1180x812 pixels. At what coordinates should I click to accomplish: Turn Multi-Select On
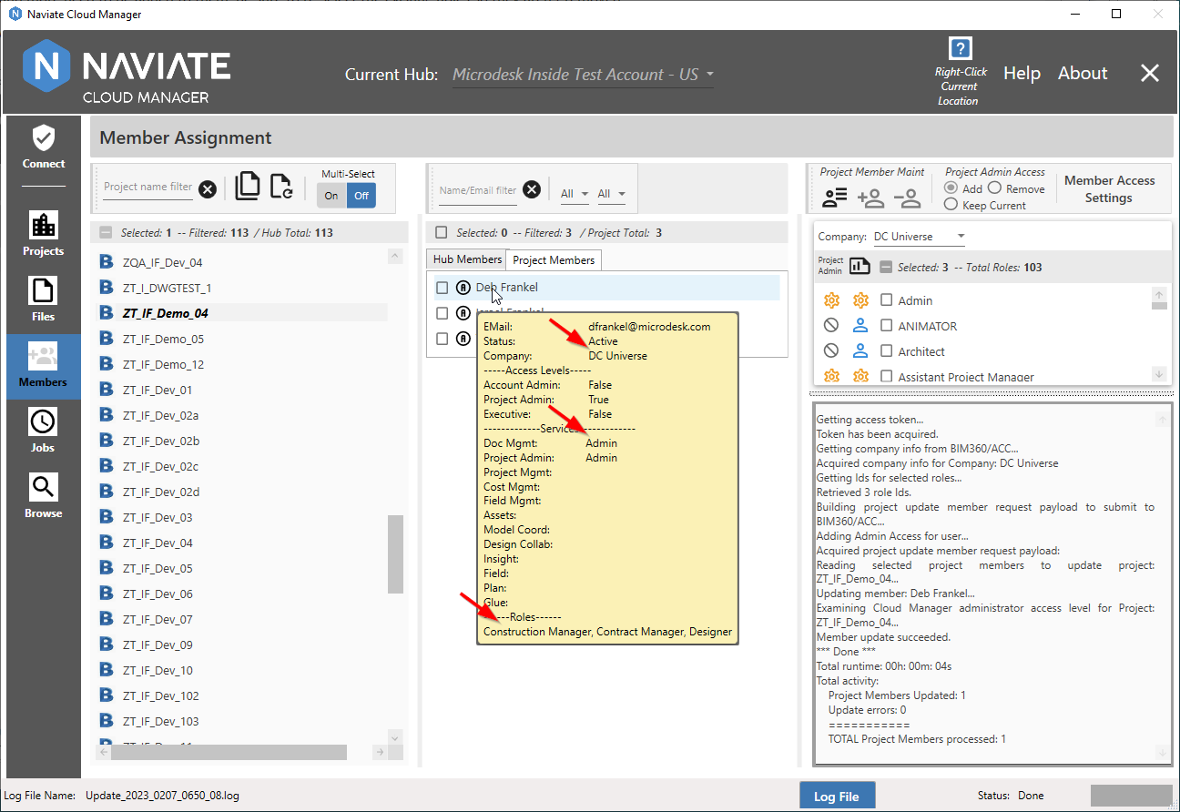click(331, 196)
